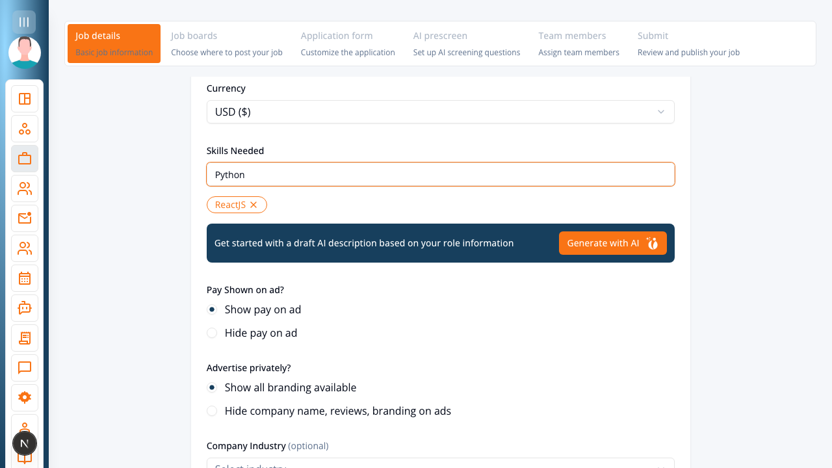This screenshot has width=832, height=468.
Task: Click the Pay Shown on ad? label
Action: coord(246,290)
